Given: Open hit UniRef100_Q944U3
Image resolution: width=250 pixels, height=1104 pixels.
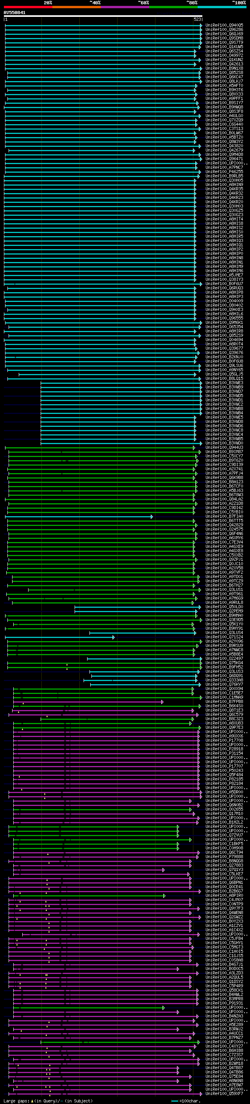Looking at the screenshot, I should 224,447.
